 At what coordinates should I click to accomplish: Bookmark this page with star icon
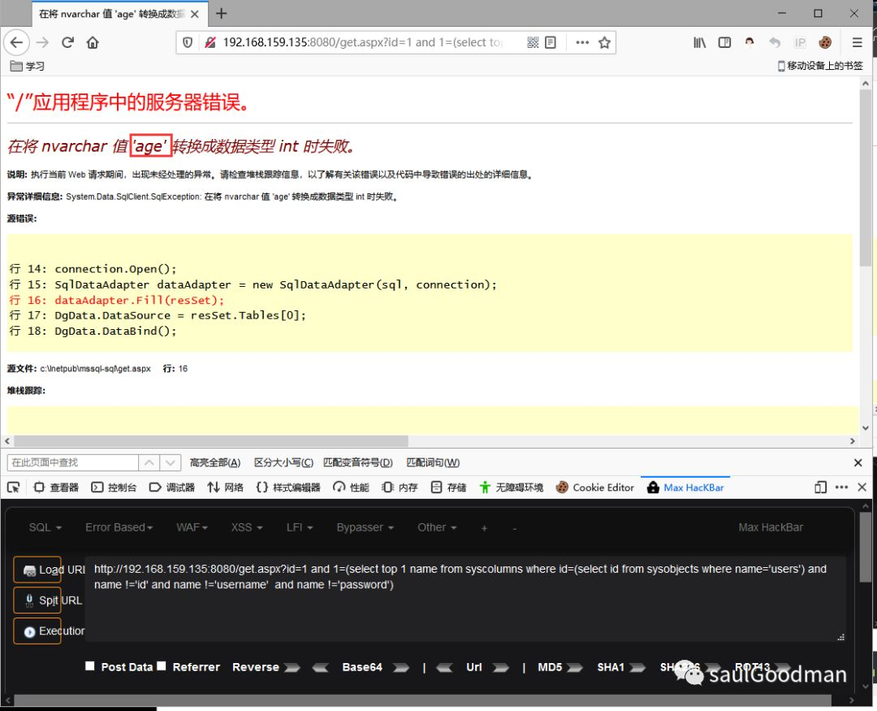(604, 42)
